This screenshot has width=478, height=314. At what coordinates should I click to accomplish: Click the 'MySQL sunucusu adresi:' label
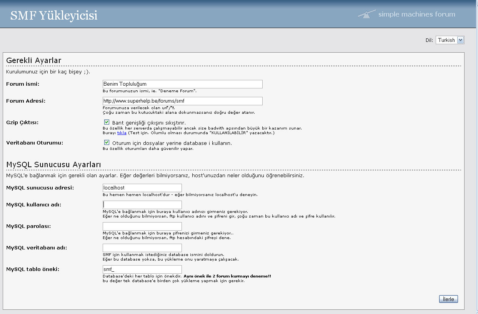tap(40, 188)
